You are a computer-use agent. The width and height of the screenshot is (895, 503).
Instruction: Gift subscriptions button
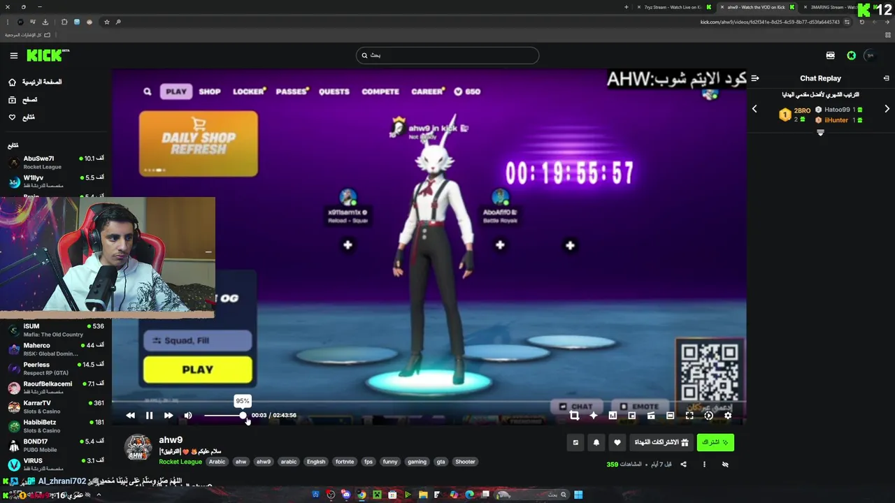point(661,442)
